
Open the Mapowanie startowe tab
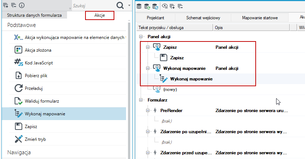260,17
